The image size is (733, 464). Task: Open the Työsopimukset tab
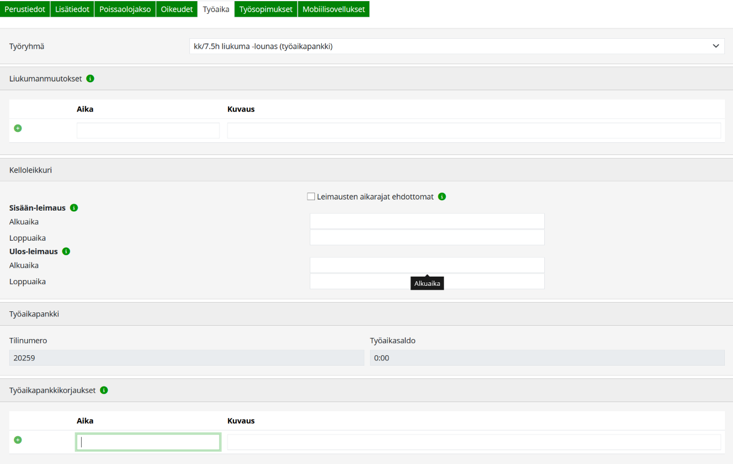pos(266,9)
